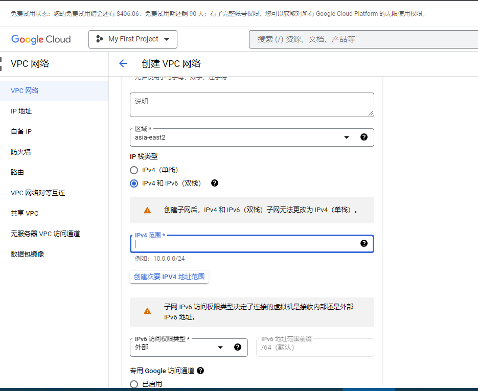Open 无服务器 VPC 访问通道 sidebar link

click(x=45, y=234)
